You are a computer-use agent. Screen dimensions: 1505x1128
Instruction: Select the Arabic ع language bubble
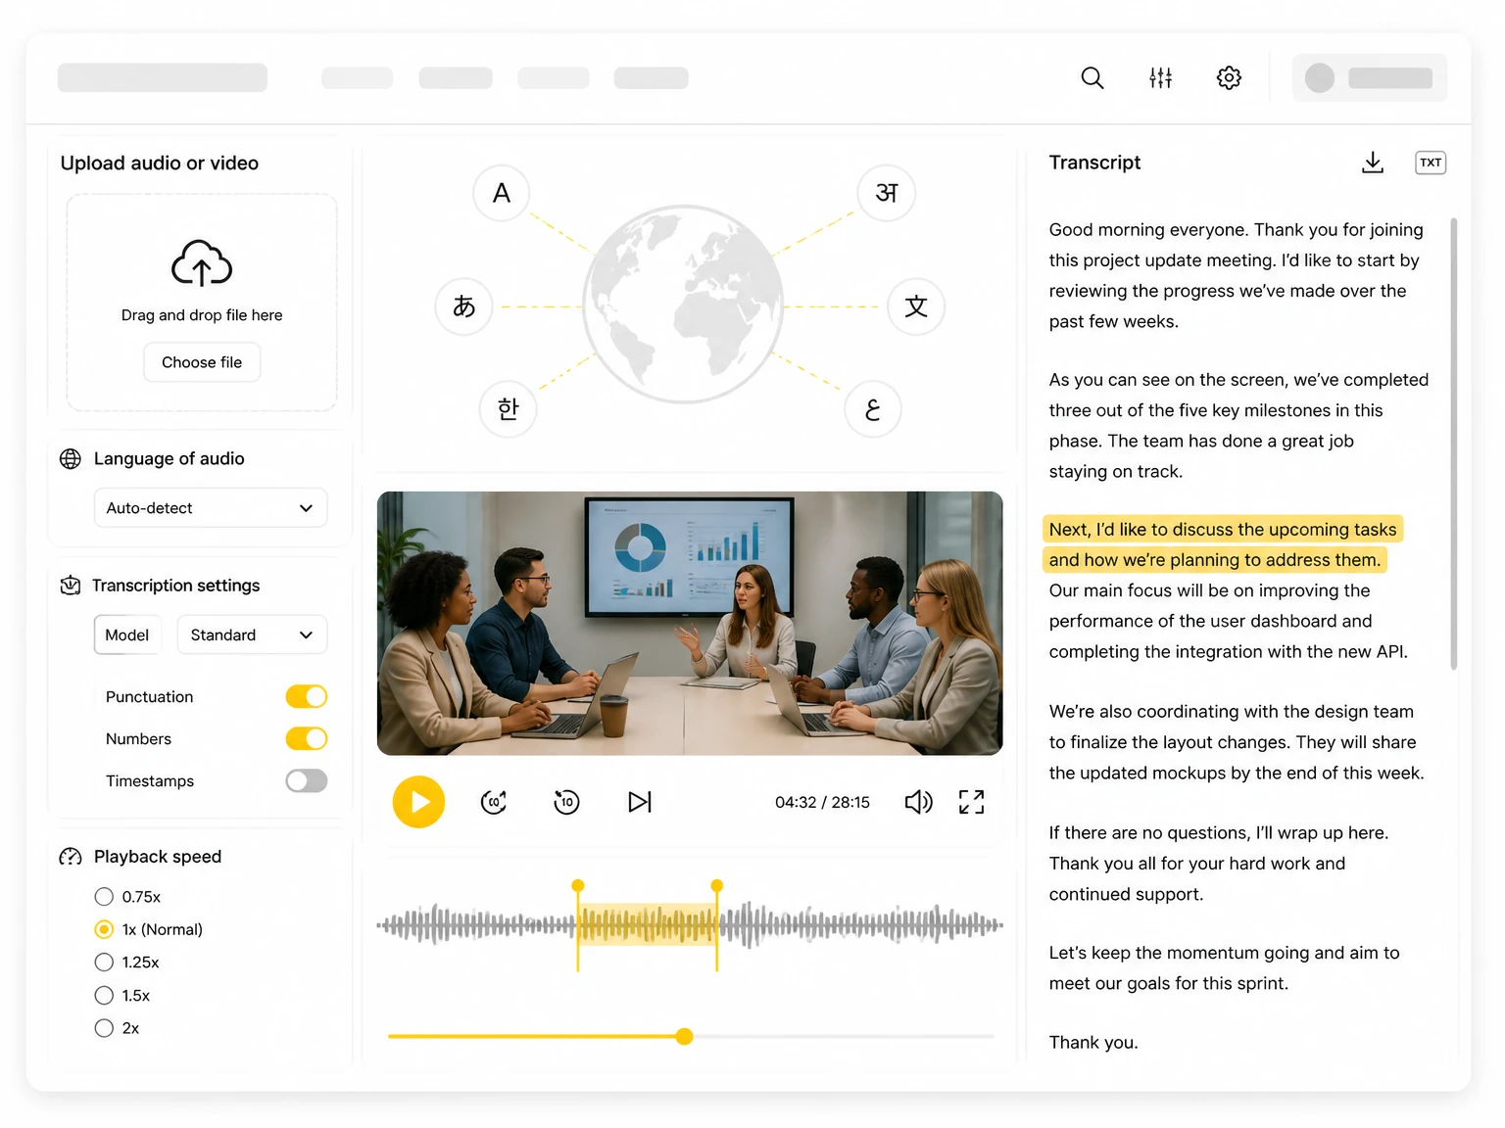pyautogui.click(x=873, y=408)
